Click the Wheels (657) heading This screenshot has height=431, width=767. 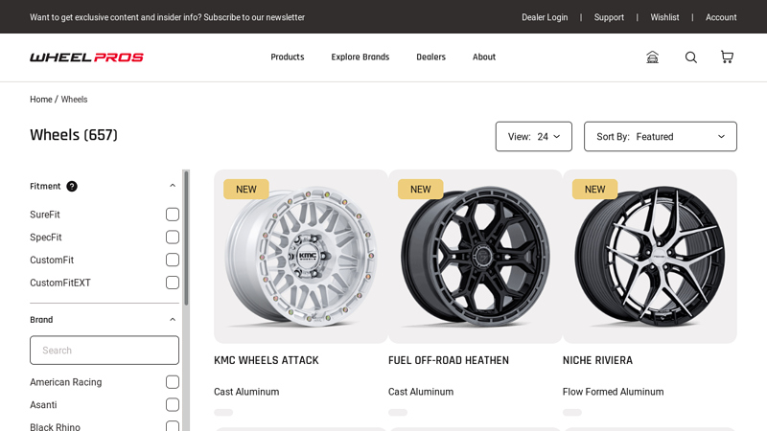click(x=74, y=135)
